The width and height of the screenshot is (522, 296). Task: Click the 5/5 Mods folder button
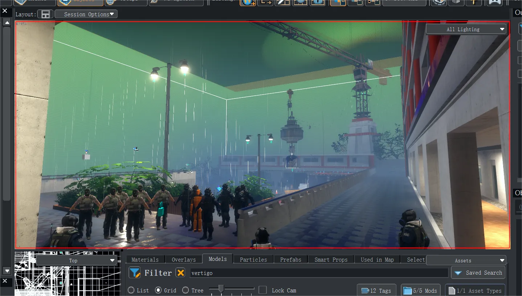tap(420, 290)
